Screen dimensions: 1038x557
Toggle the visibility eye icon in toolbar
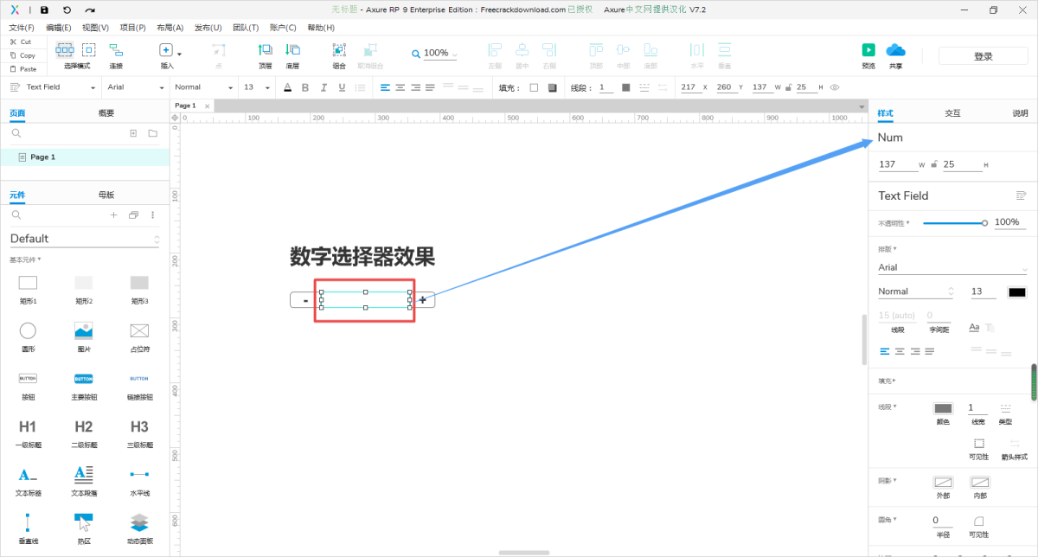[835, 87]
